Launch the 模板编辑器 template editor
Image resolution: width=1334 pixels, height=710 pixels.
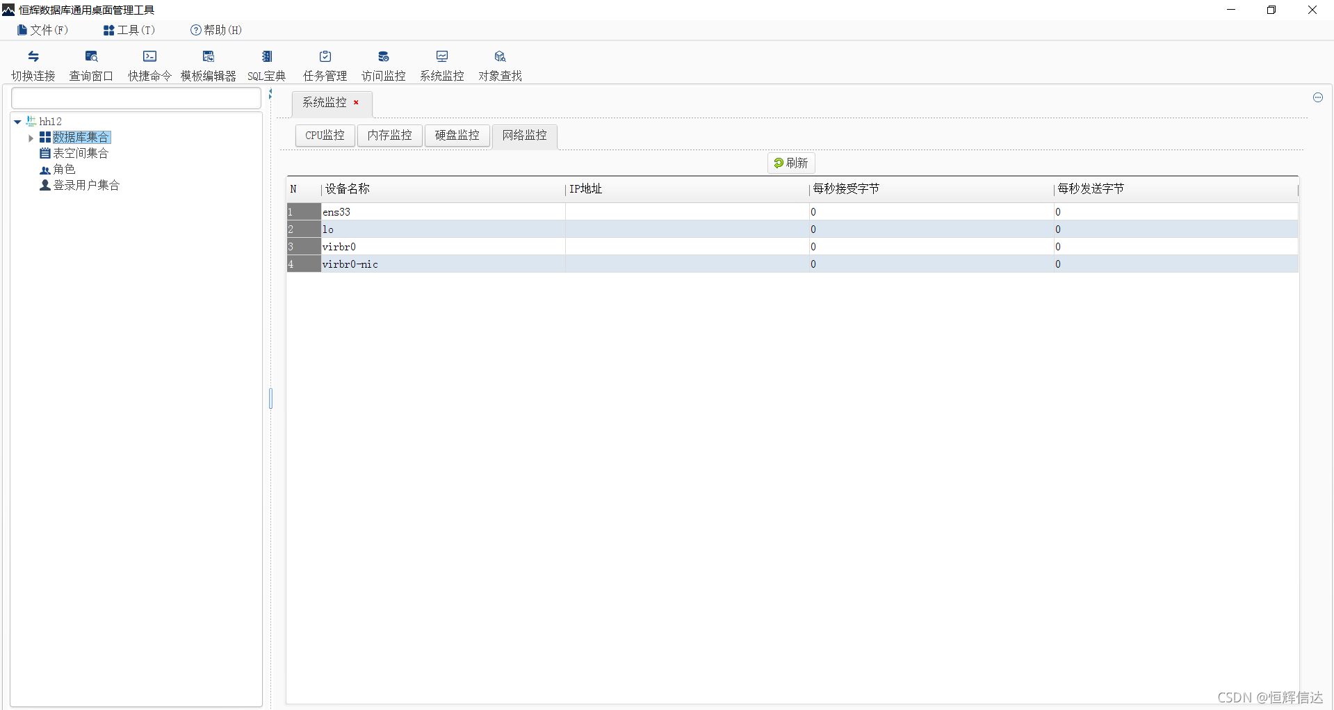coord(208,66)
